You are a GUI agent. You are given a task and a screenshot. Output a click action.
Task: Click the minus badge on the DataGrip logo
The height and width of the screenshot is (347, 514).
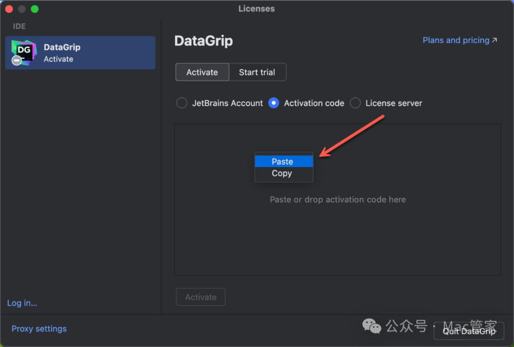17,60
